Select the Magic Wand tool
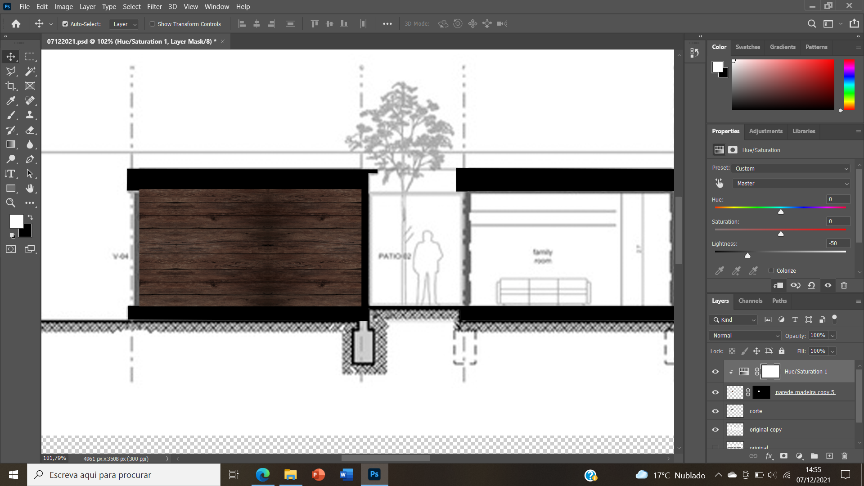The image size is (864, 486). click(x=30, y=71)
